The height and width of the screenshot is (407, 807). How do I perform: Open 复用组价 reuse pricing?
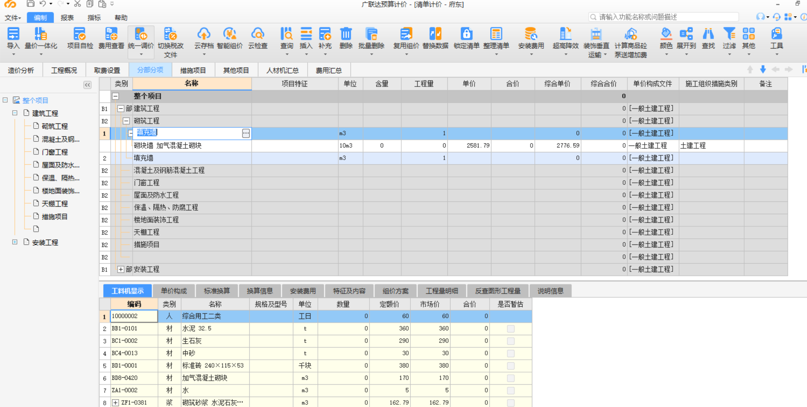pyautogui.click(x=406, y=38)
